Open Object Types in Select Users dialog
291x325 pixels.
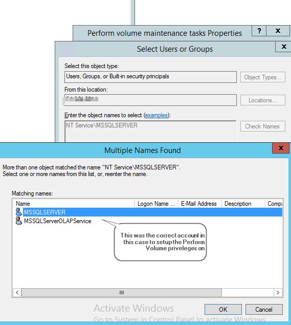(263, 77)
